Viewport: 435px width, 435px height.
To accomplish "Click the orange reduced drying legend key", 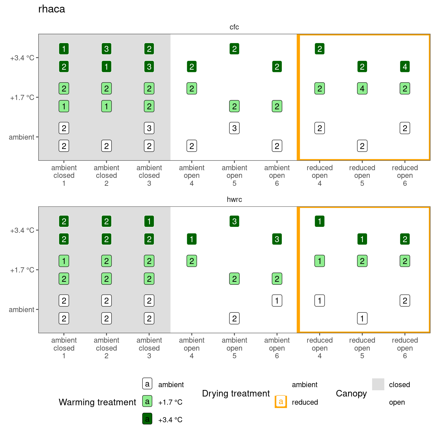I will point(281,402).
